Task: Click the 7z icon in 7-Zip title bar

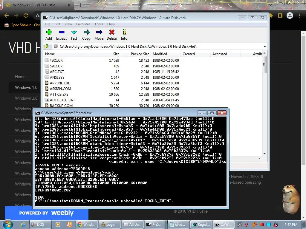Action: [46, 18]
